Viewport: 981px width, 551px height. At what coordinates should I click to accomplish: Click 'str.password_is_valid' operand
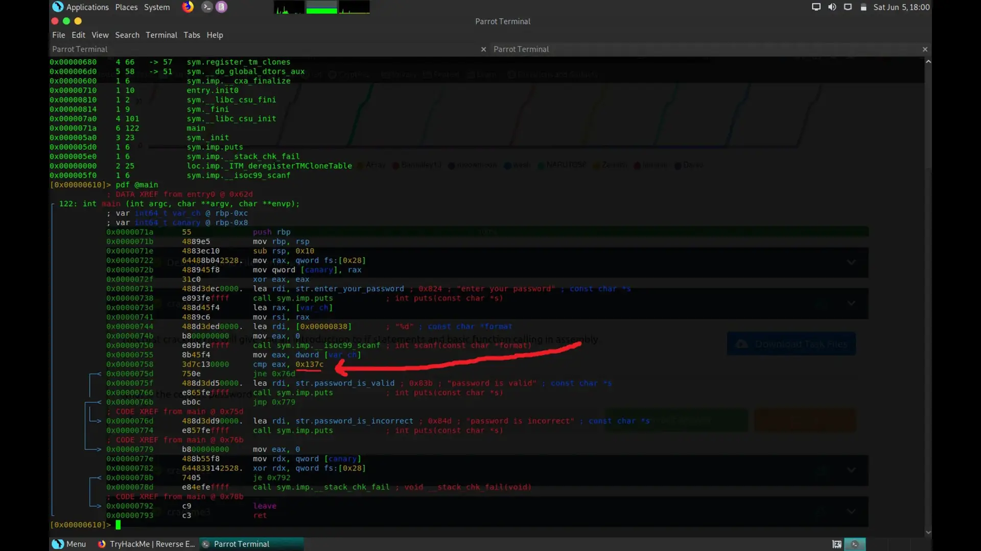[x=345, y=383]
